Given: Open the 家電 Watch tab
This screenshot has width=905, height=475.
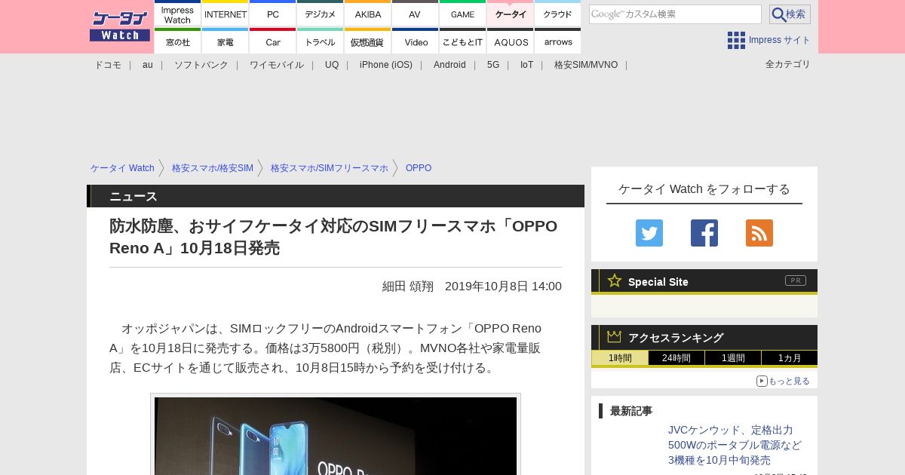Looking at the screenshot, I should click(x=225, y=41).
